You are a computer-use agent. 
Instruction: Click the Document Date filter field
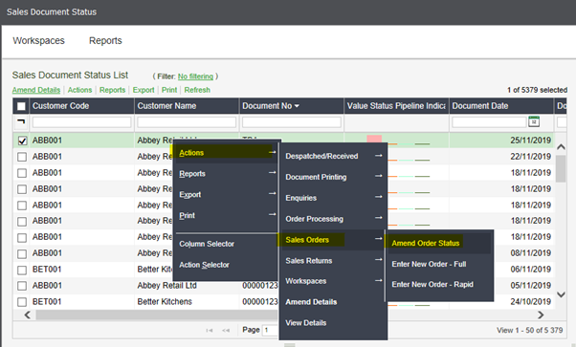(x=489, y=122)
